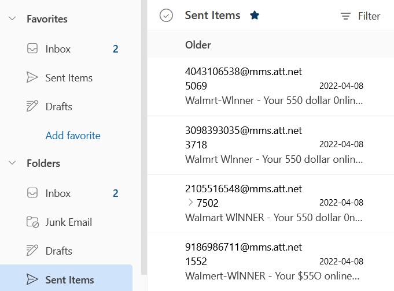Click the Filter lines icon
This screenshot has height=291, width=394.
tap(345, 16)
